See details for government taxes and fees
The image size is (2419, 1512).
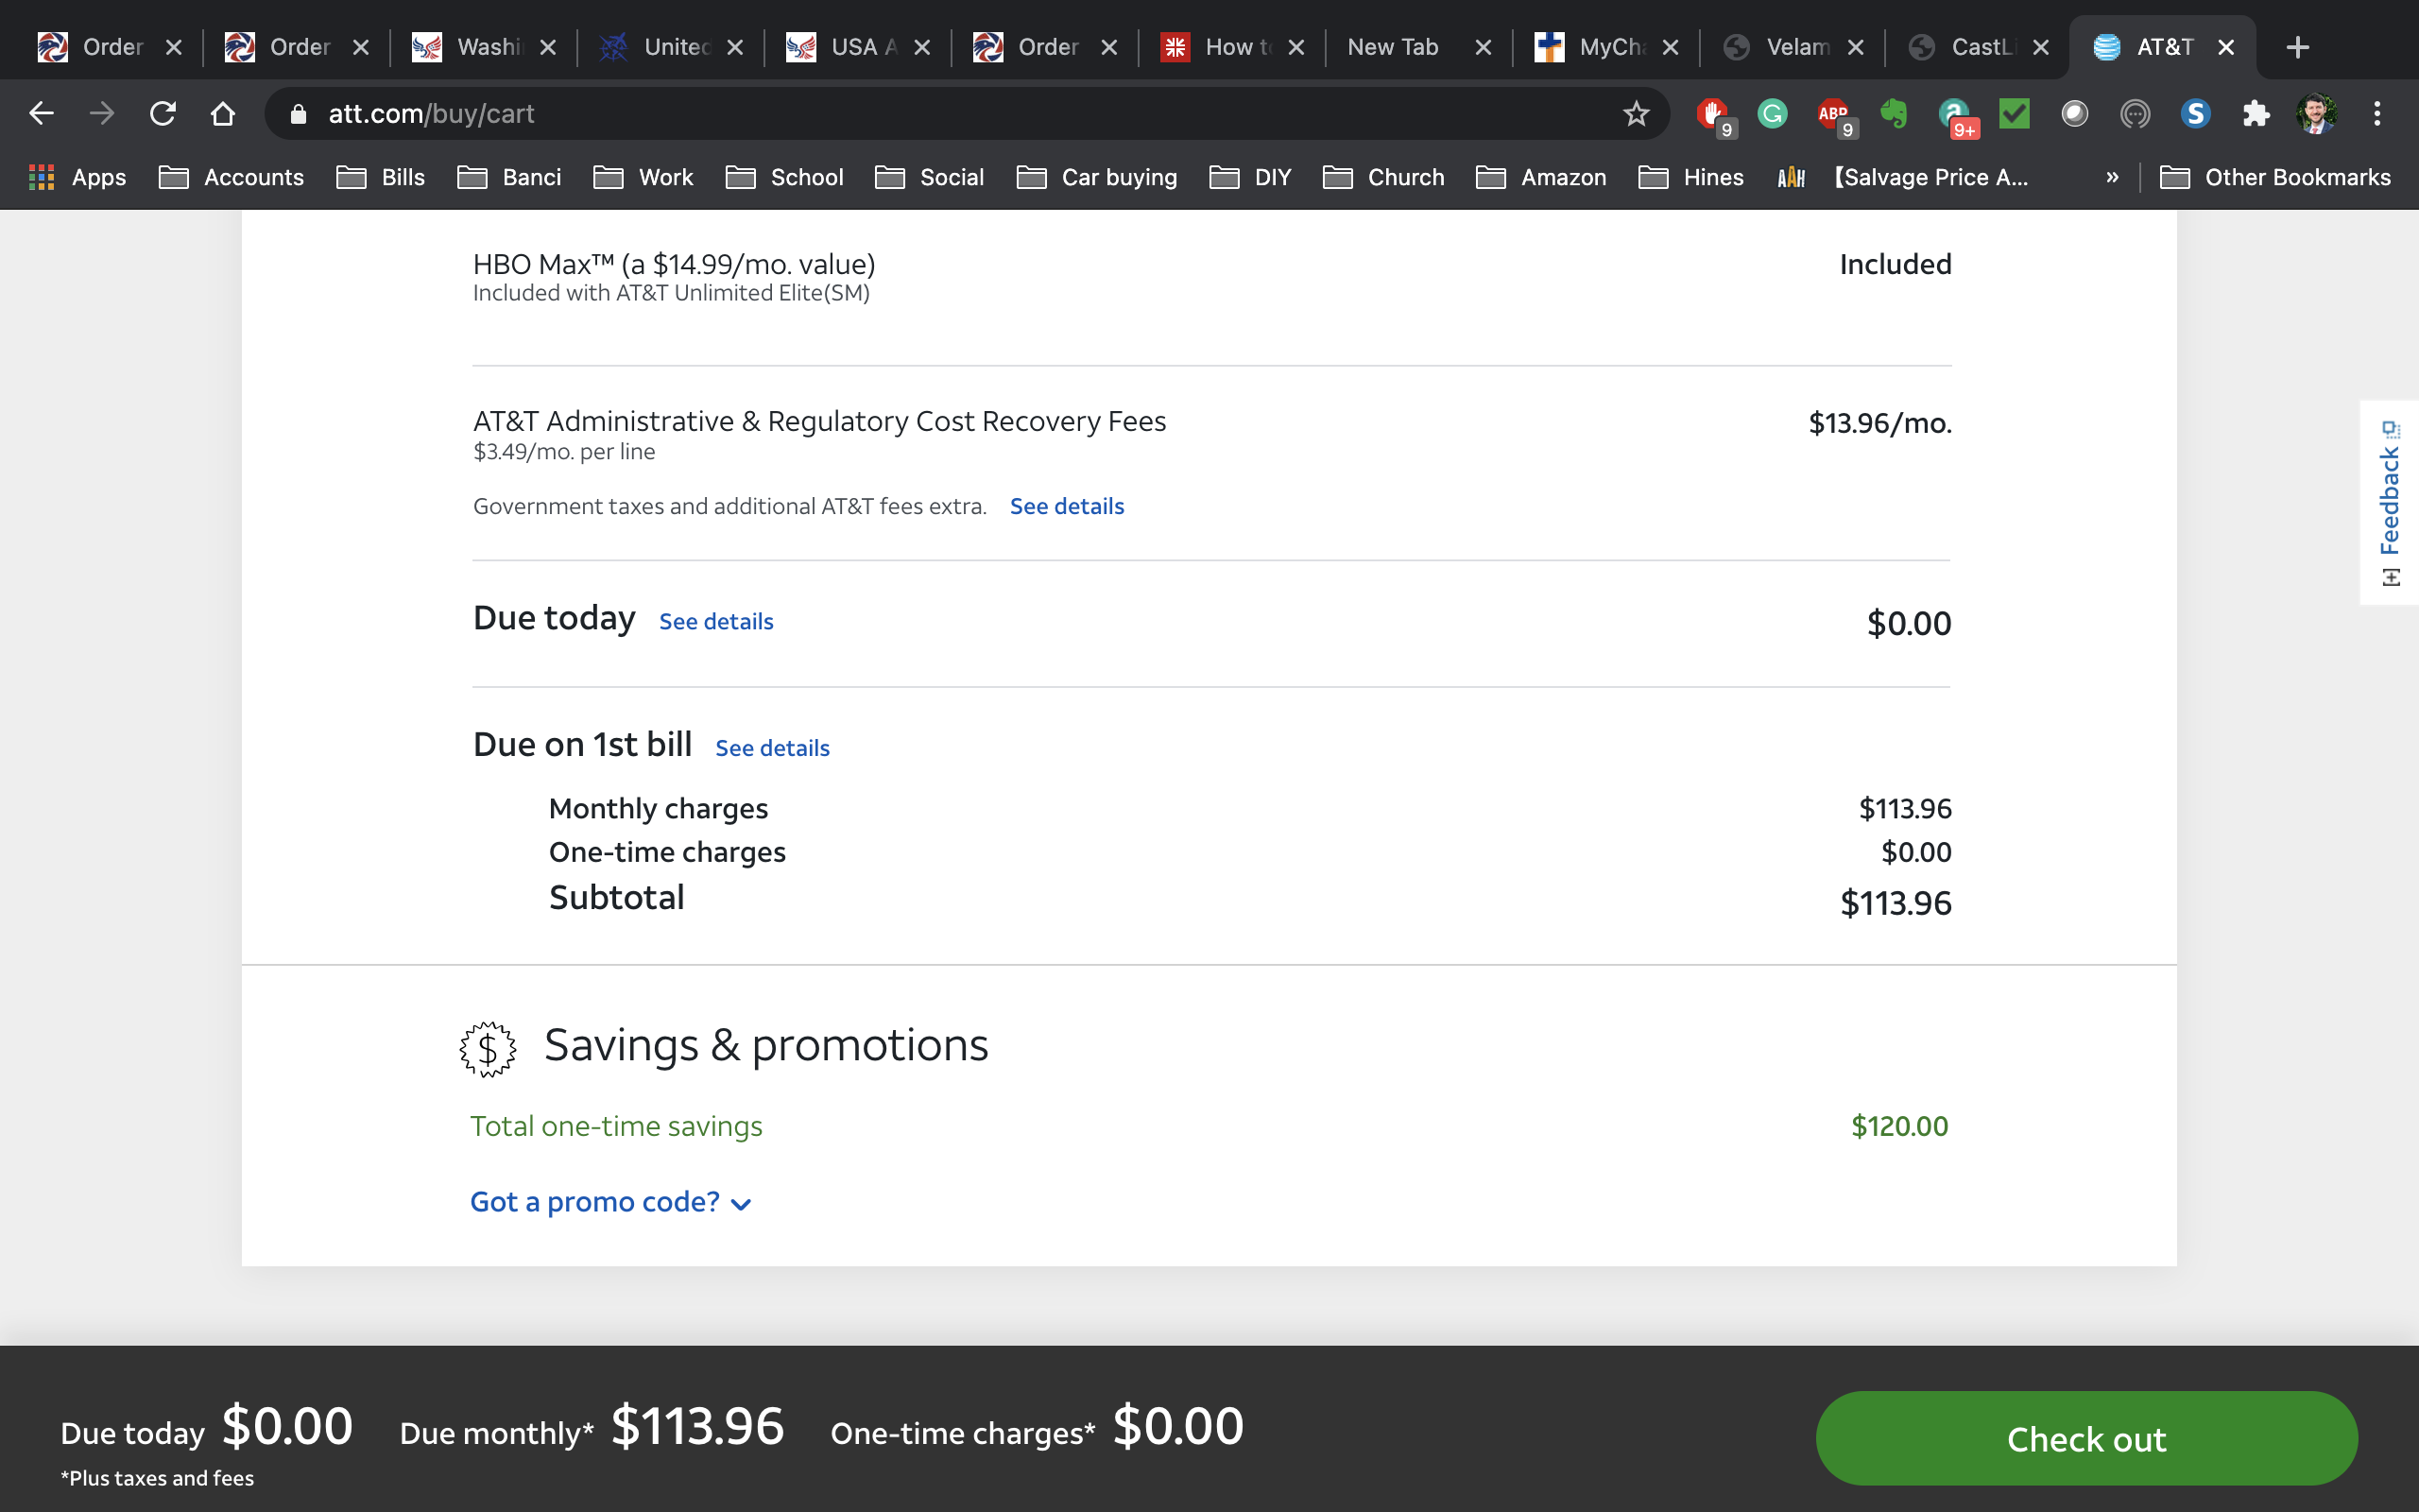[x=1067, y=506]
